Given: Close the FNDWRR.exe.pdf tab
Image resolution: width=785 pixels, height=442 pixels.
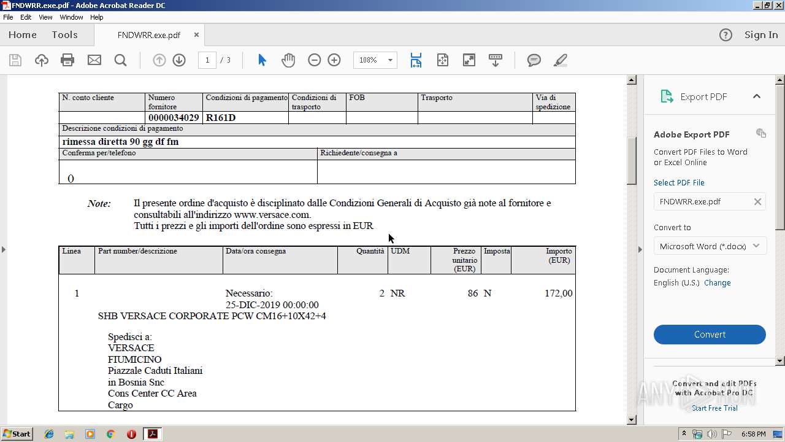Looking at the screenshot, I should [x=196, y=35].
